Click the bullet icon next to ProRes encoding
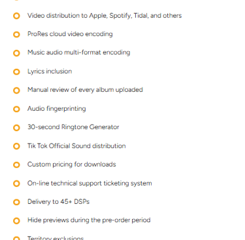Screen dimensions: 245x240 coord(16,35)
